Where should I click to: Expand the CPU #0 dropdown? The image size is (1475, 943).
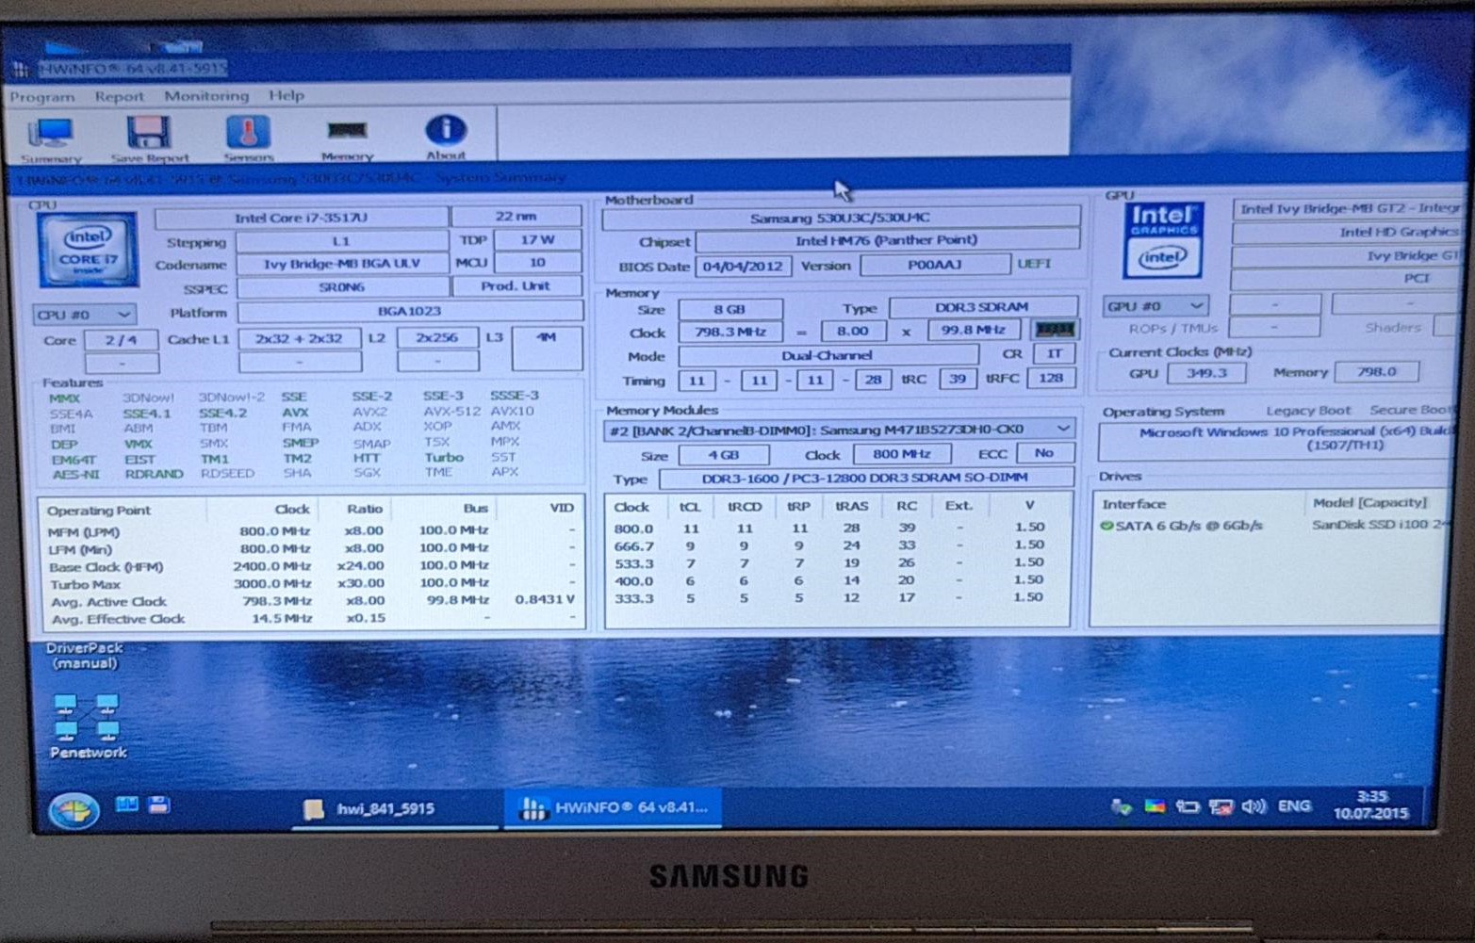tap(84, 314)
